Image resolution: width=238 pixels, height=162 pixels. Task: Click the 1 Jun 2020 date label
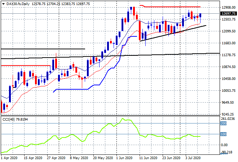tap(124, 158)
